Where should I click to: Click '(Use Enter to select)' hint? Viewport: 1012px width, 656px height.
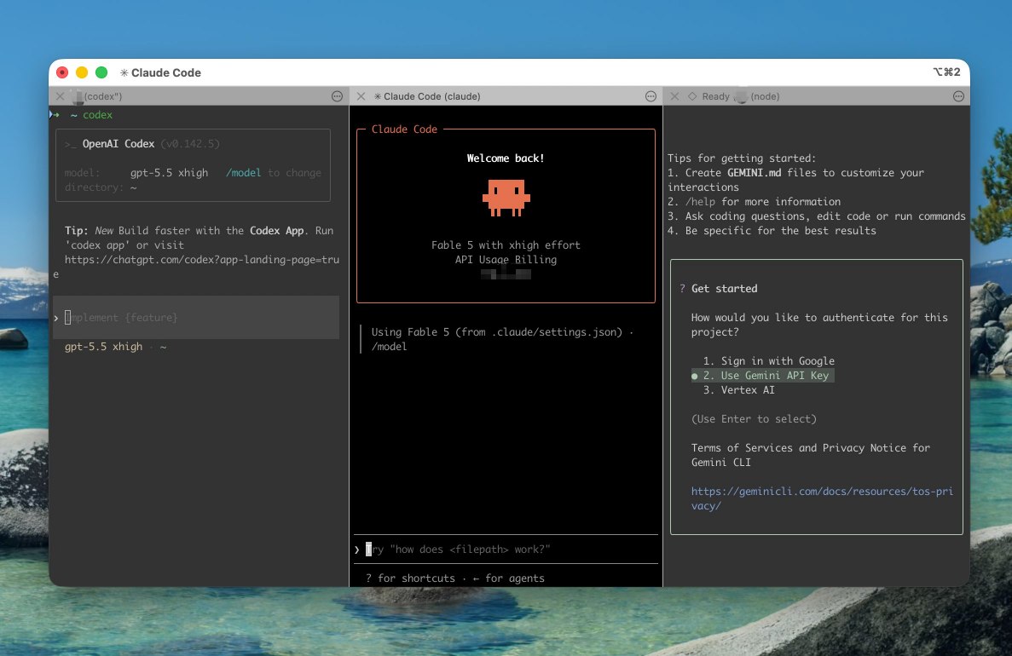[x=754, y=419]
